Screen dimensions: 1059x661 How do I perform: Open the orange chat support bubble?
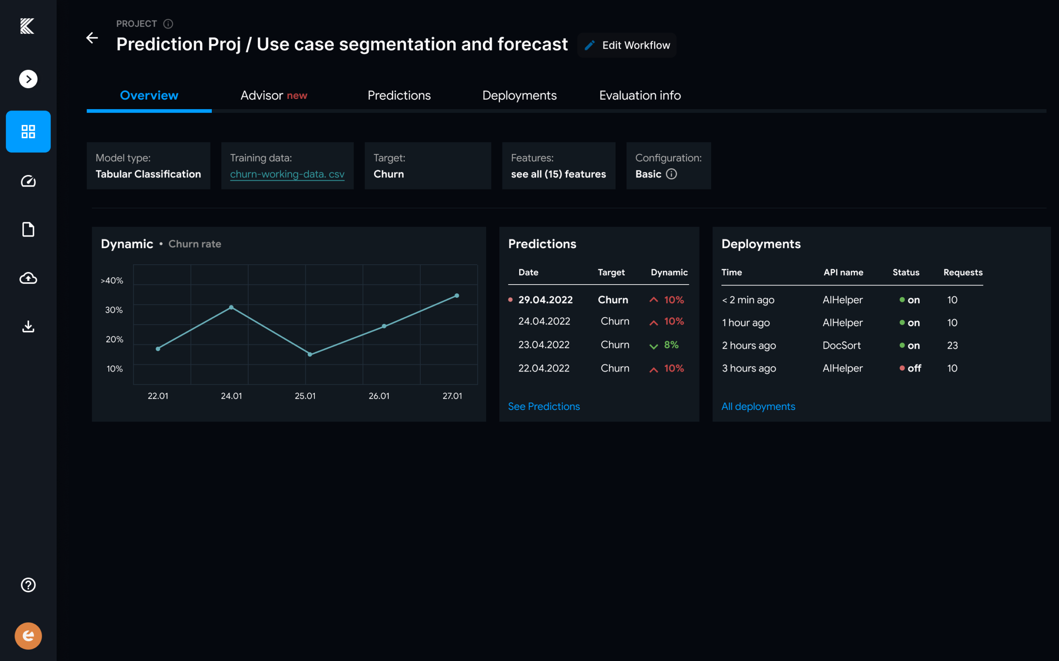point(28,636)
